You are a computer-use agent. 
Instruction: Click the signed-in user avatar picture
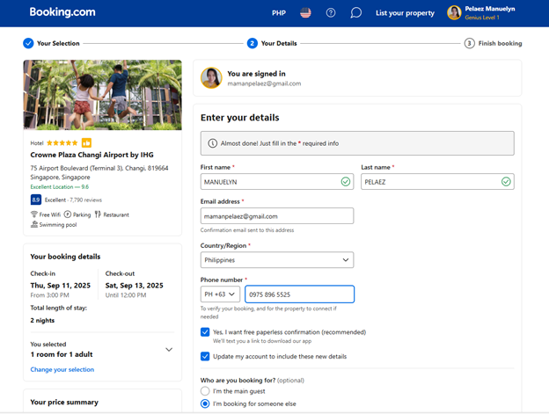click(x=211, y=78)
